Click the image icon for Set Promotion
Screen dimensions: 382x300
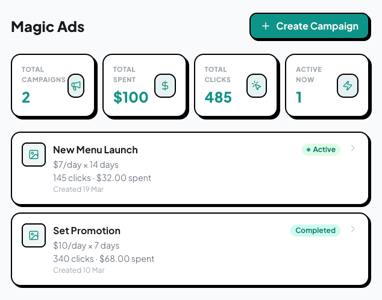click(34, 235)
